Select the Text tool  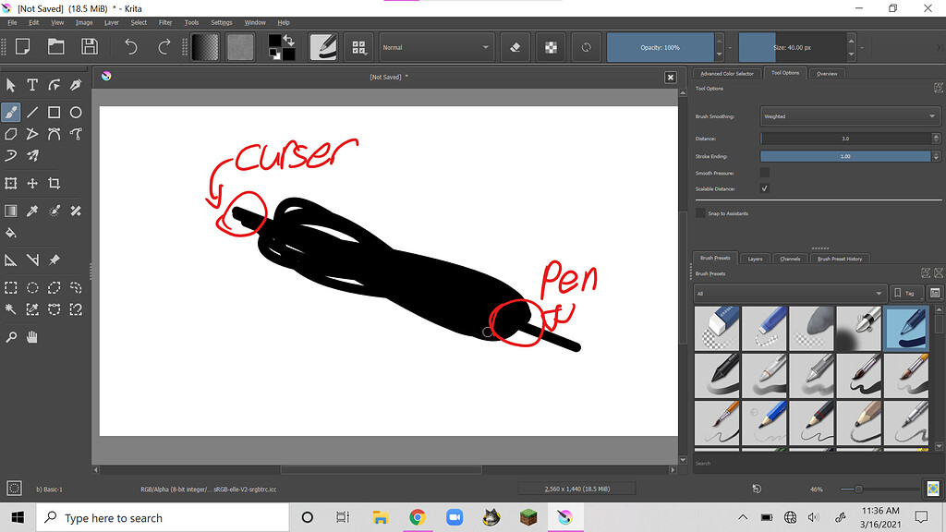[x=31, y=84]
